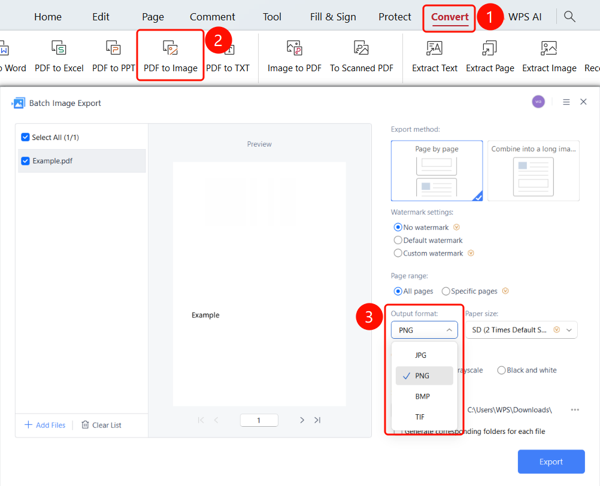Viewport: 600px width, 486px height.
Task: Select the No watermark option
Action: click(398, 227)
